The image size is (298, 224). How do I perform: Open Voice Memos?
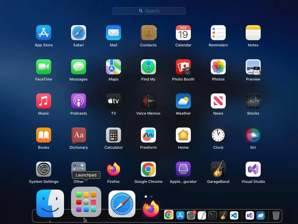148,101
